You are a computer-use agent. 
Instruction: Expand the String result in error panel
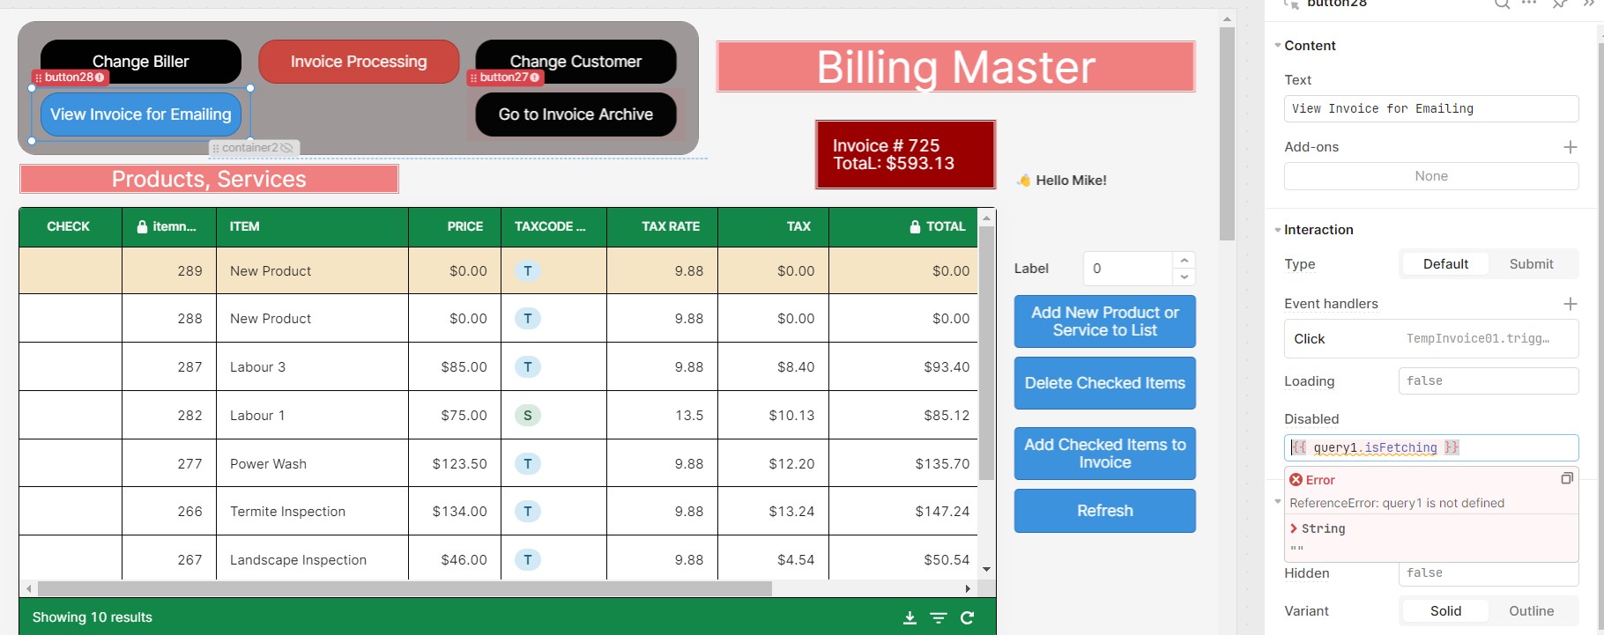click(x=1294, y=528)
